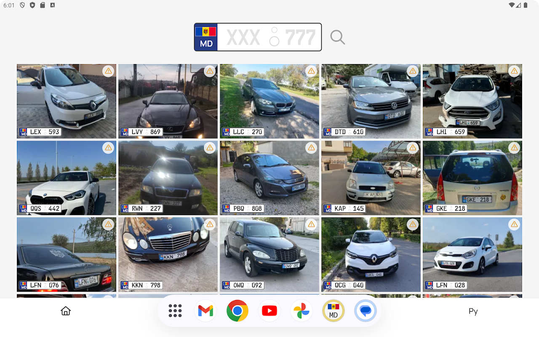The height and width of the screenshot is (337, 539).
Task: Open the white Kia LFN 028 photo
Action: pos(472,254)
